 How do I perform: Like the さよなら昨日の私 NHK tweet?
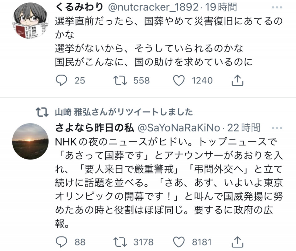pos(178,242)
